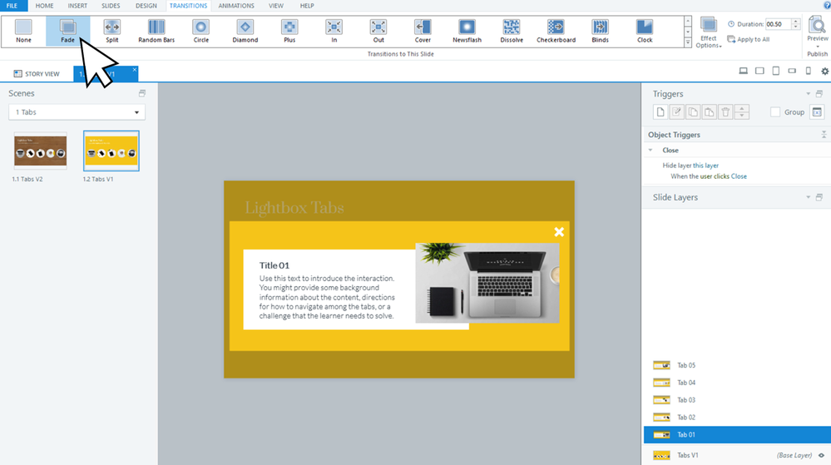831x465 pixels.
Task: Click the Preview button
Action: point(817,29)
